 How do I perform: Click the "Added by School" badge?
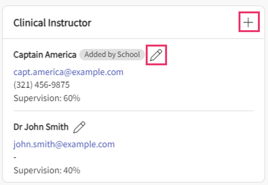(112, 55)
